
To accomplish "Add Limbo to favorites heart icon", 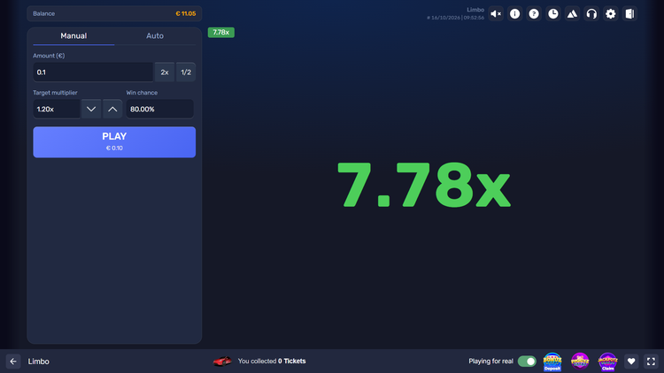I will 631,362.
